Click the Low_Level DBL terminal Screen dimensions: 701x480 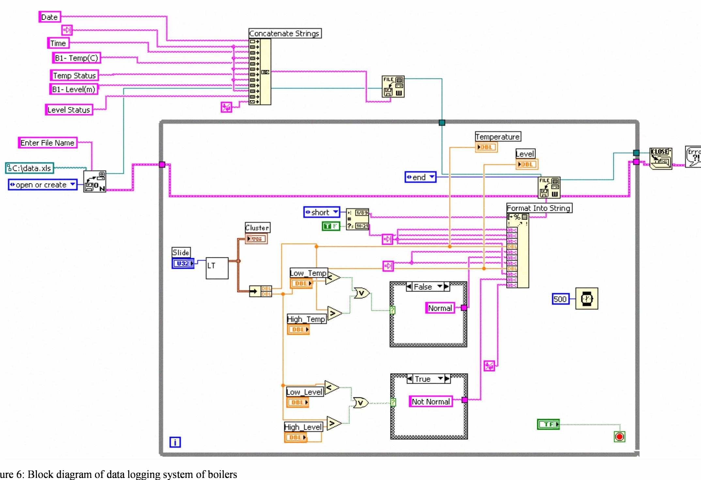pyautogui.click(x=298, y=402)
